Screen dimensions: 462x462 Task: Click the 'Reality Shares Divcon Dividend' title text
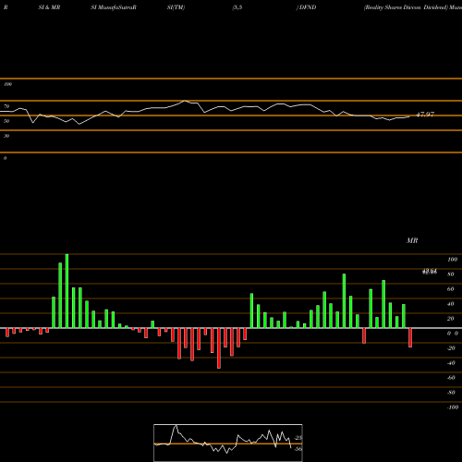coord(406,7)
